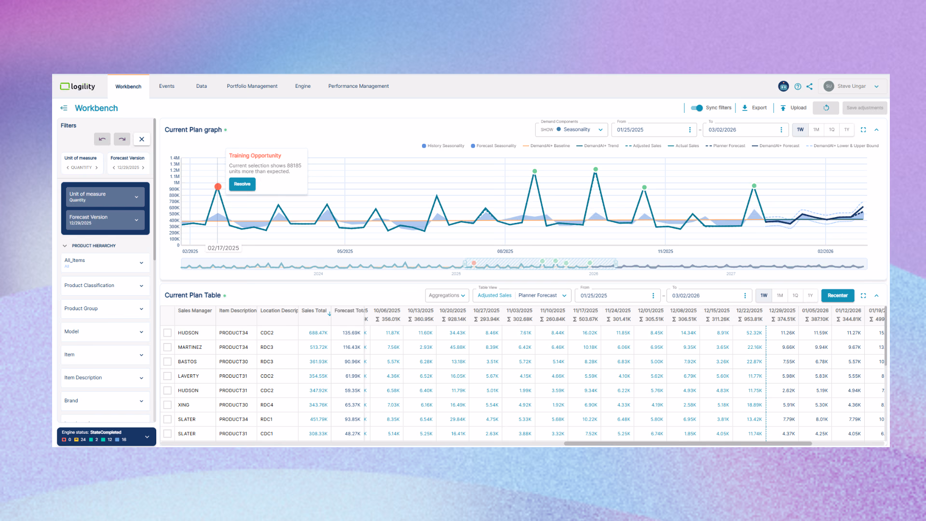The width and height of the screenshot is (926, 521).
Task: Click the refresh/reset icon button
Action: (x=826, y=108)
